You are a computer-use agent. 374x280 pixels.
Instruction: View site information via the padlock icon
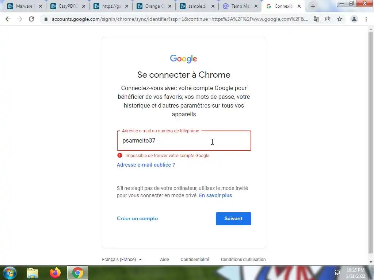(46, 19)
